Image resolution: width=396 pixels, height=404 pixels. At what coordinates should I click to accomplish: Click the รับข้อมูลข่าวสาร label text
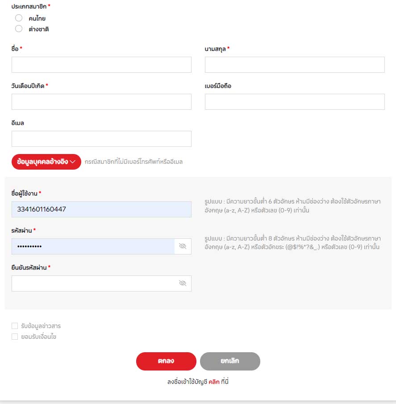tap(41, 326)
